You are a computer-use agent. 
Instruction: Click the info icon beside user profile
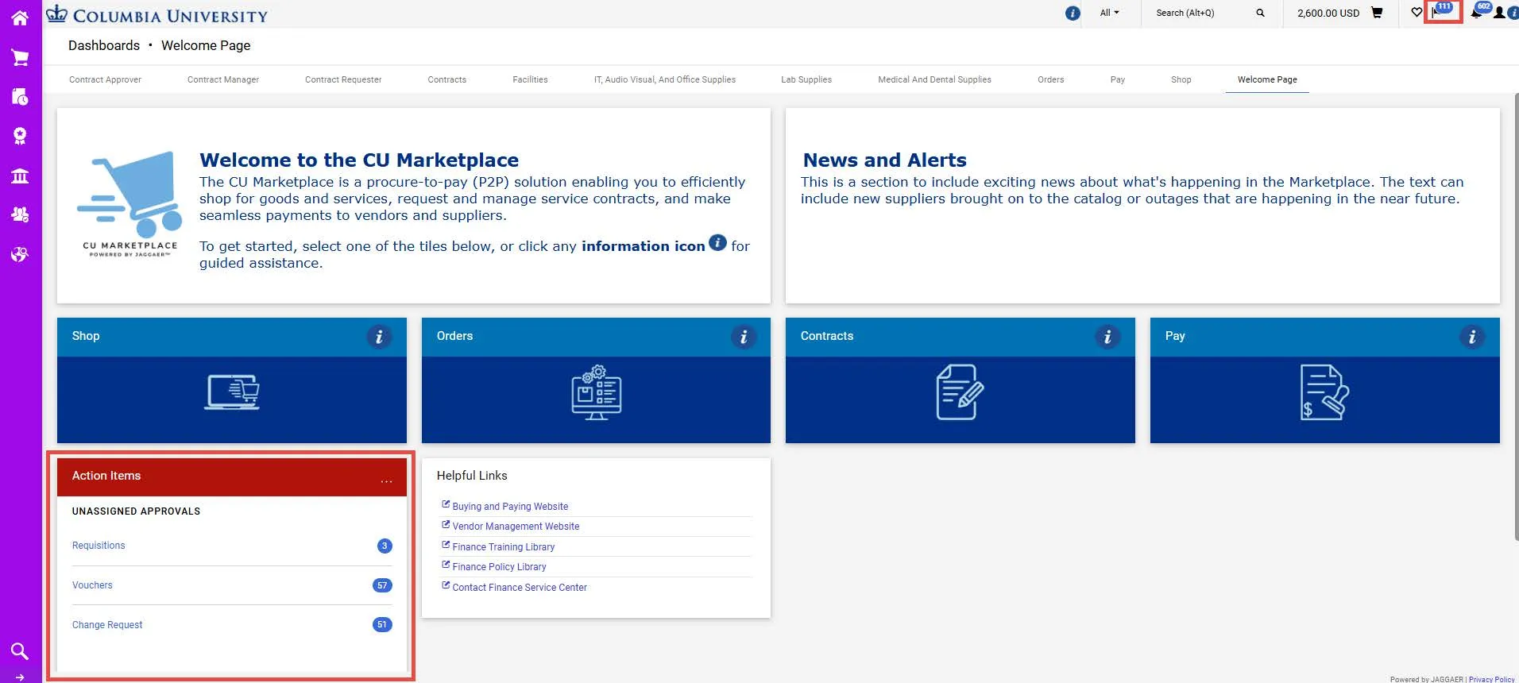(x=1513, y=13)
